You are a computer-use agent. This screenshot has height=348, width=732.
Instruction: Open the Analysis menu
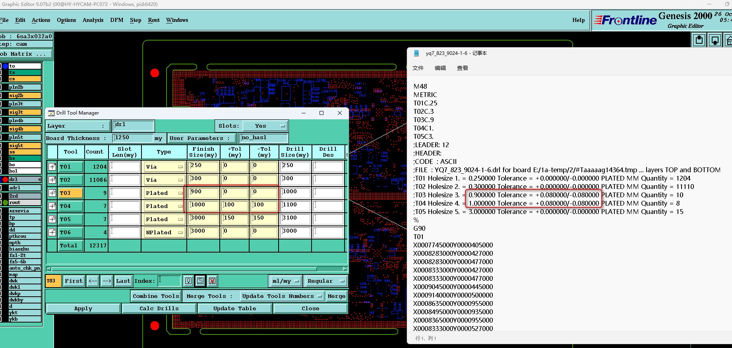point(93,20)
